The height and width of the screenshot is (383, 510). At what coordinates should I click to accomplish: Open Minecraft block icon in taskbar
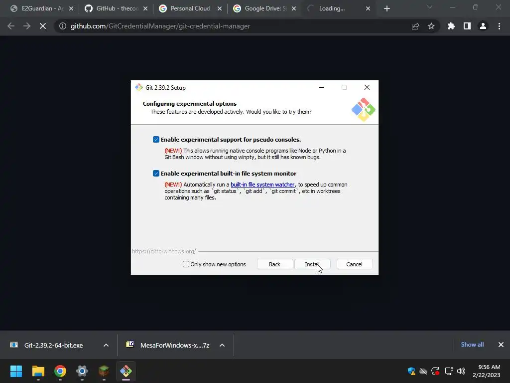[x=104, y=371]
